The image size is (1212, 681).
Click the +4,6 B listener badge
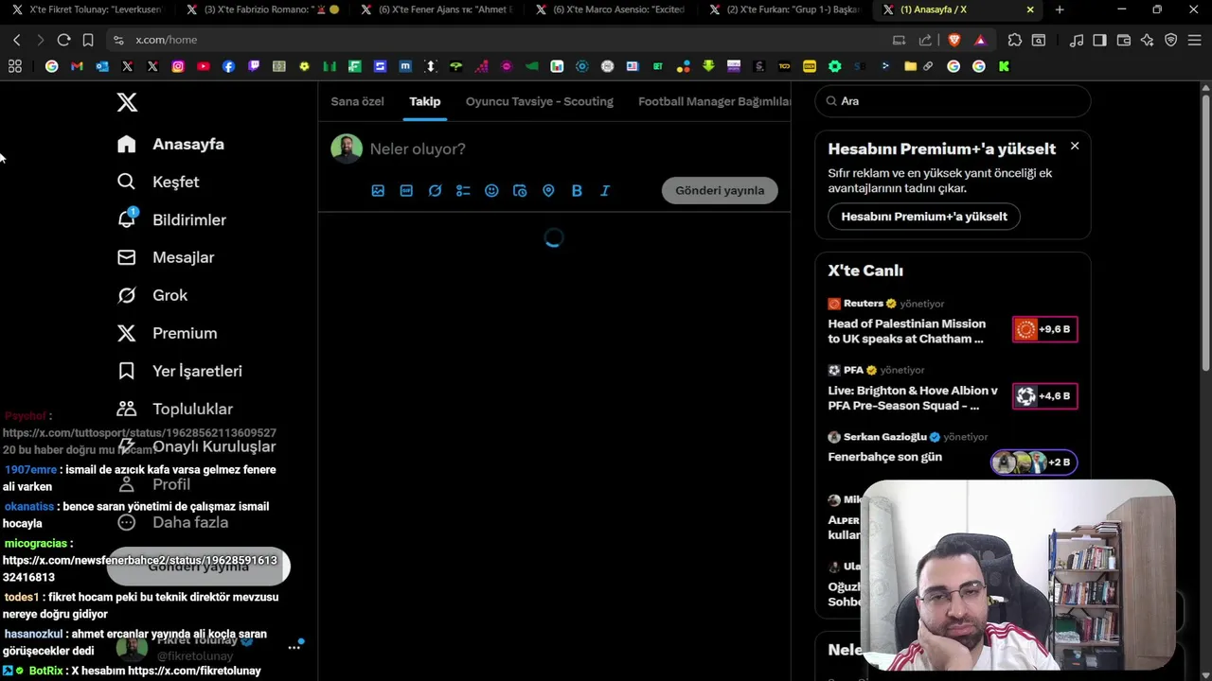pyautogui.click(x=1044, y=395)
